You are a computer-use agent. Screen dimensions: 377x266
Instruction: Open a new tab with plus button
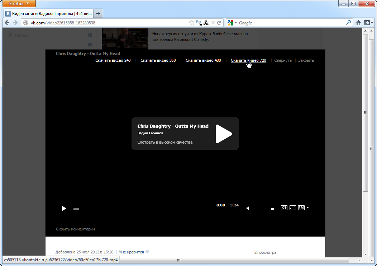[98, 14]
